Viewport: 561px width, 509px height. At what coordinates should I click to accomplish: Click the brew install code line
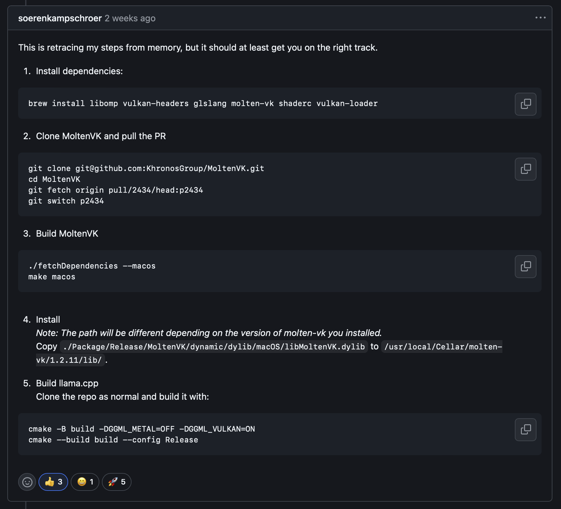(x=203, y=104)
